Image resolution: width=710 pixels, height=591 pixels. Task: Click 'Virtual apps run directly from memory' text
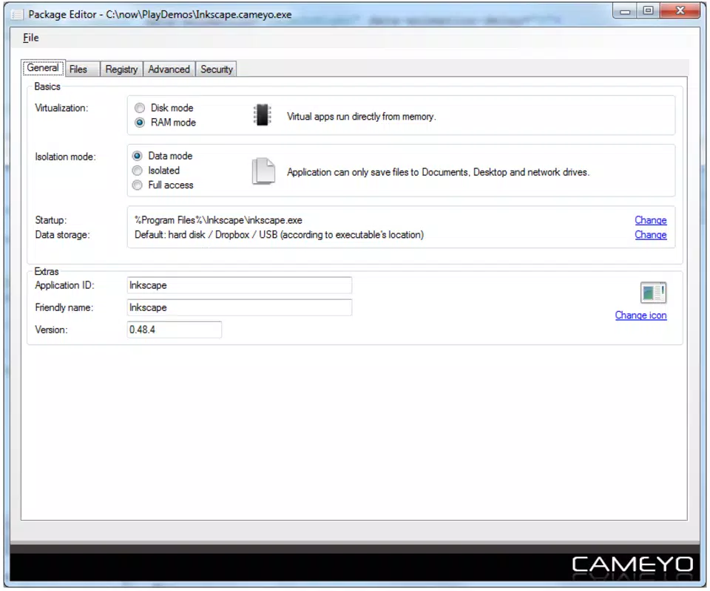[362, 117]
